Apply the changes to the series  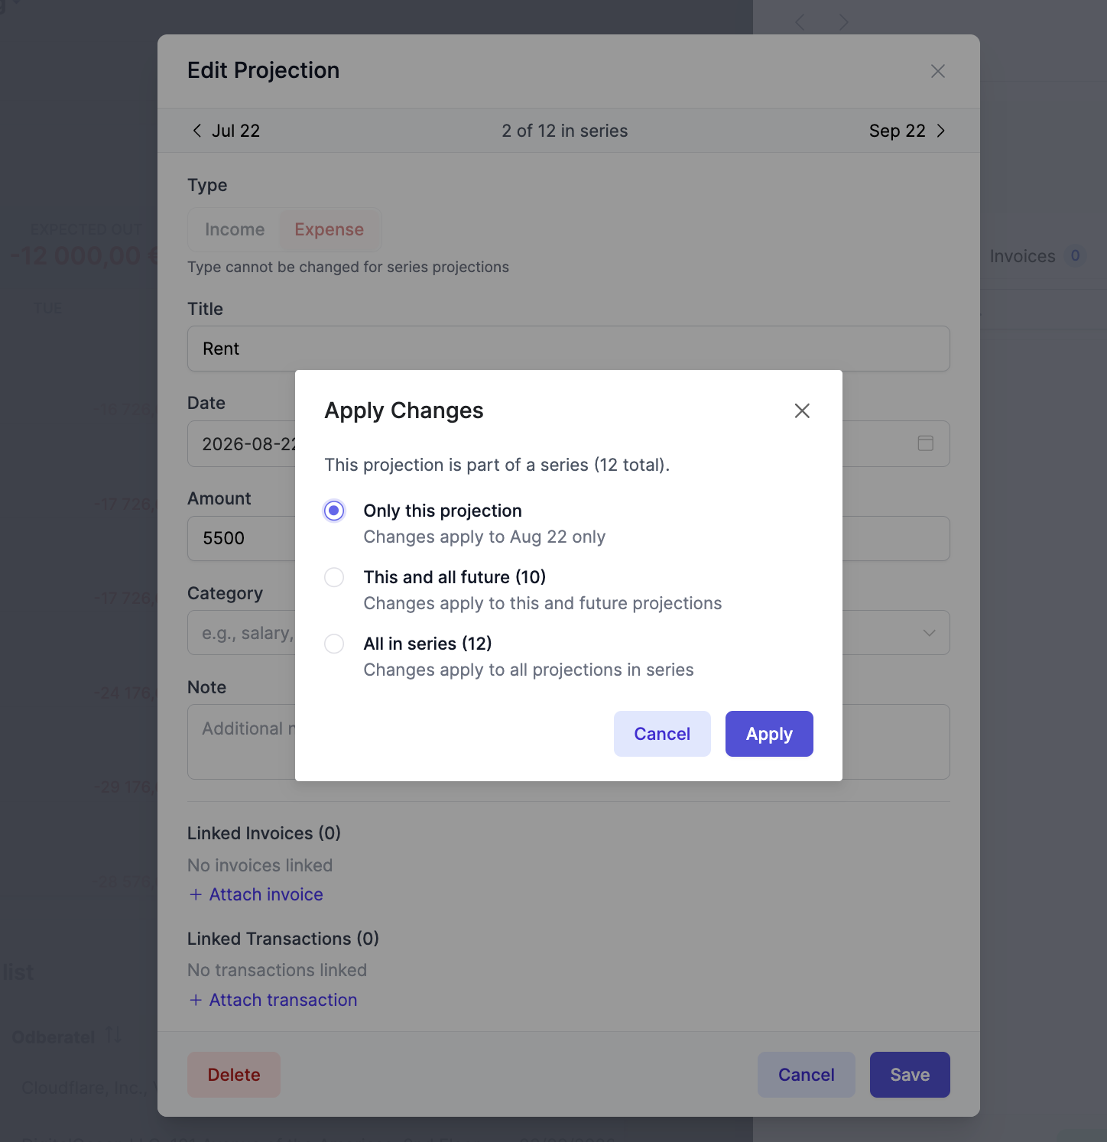pos(769,733)
